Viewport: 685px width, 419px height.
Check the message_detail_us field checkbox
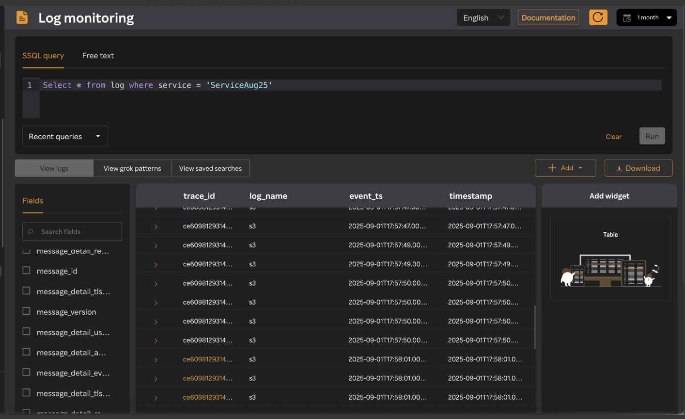[27, 332]
